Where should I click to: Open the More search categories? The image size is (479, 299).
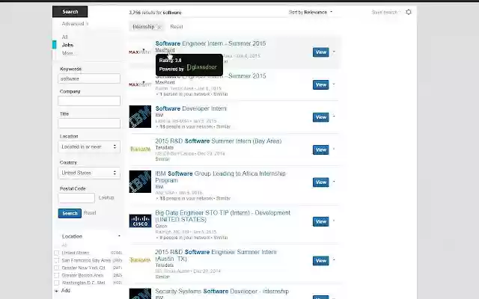pos(68,53)
